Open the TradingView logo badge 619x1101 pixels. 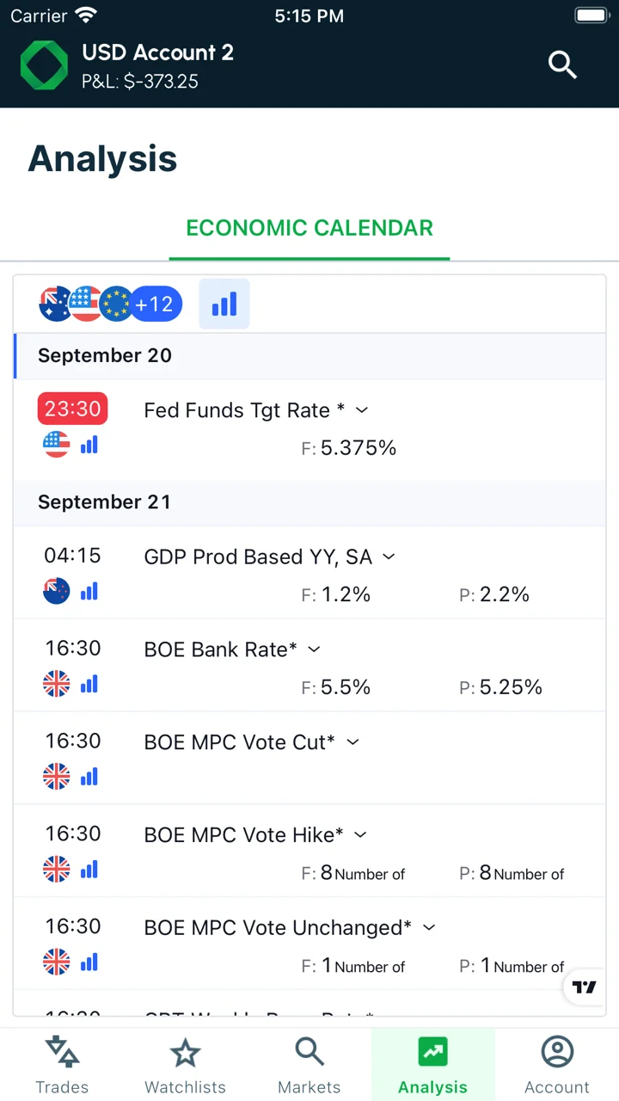[x=585, y=987]
